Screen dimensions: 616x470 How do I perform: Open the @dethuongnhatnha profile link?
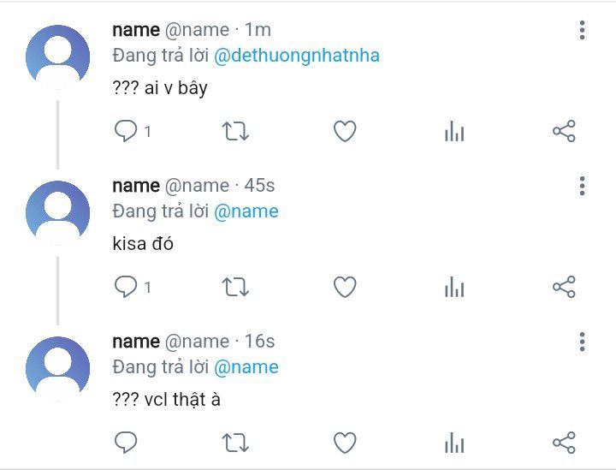click(296, 56)
